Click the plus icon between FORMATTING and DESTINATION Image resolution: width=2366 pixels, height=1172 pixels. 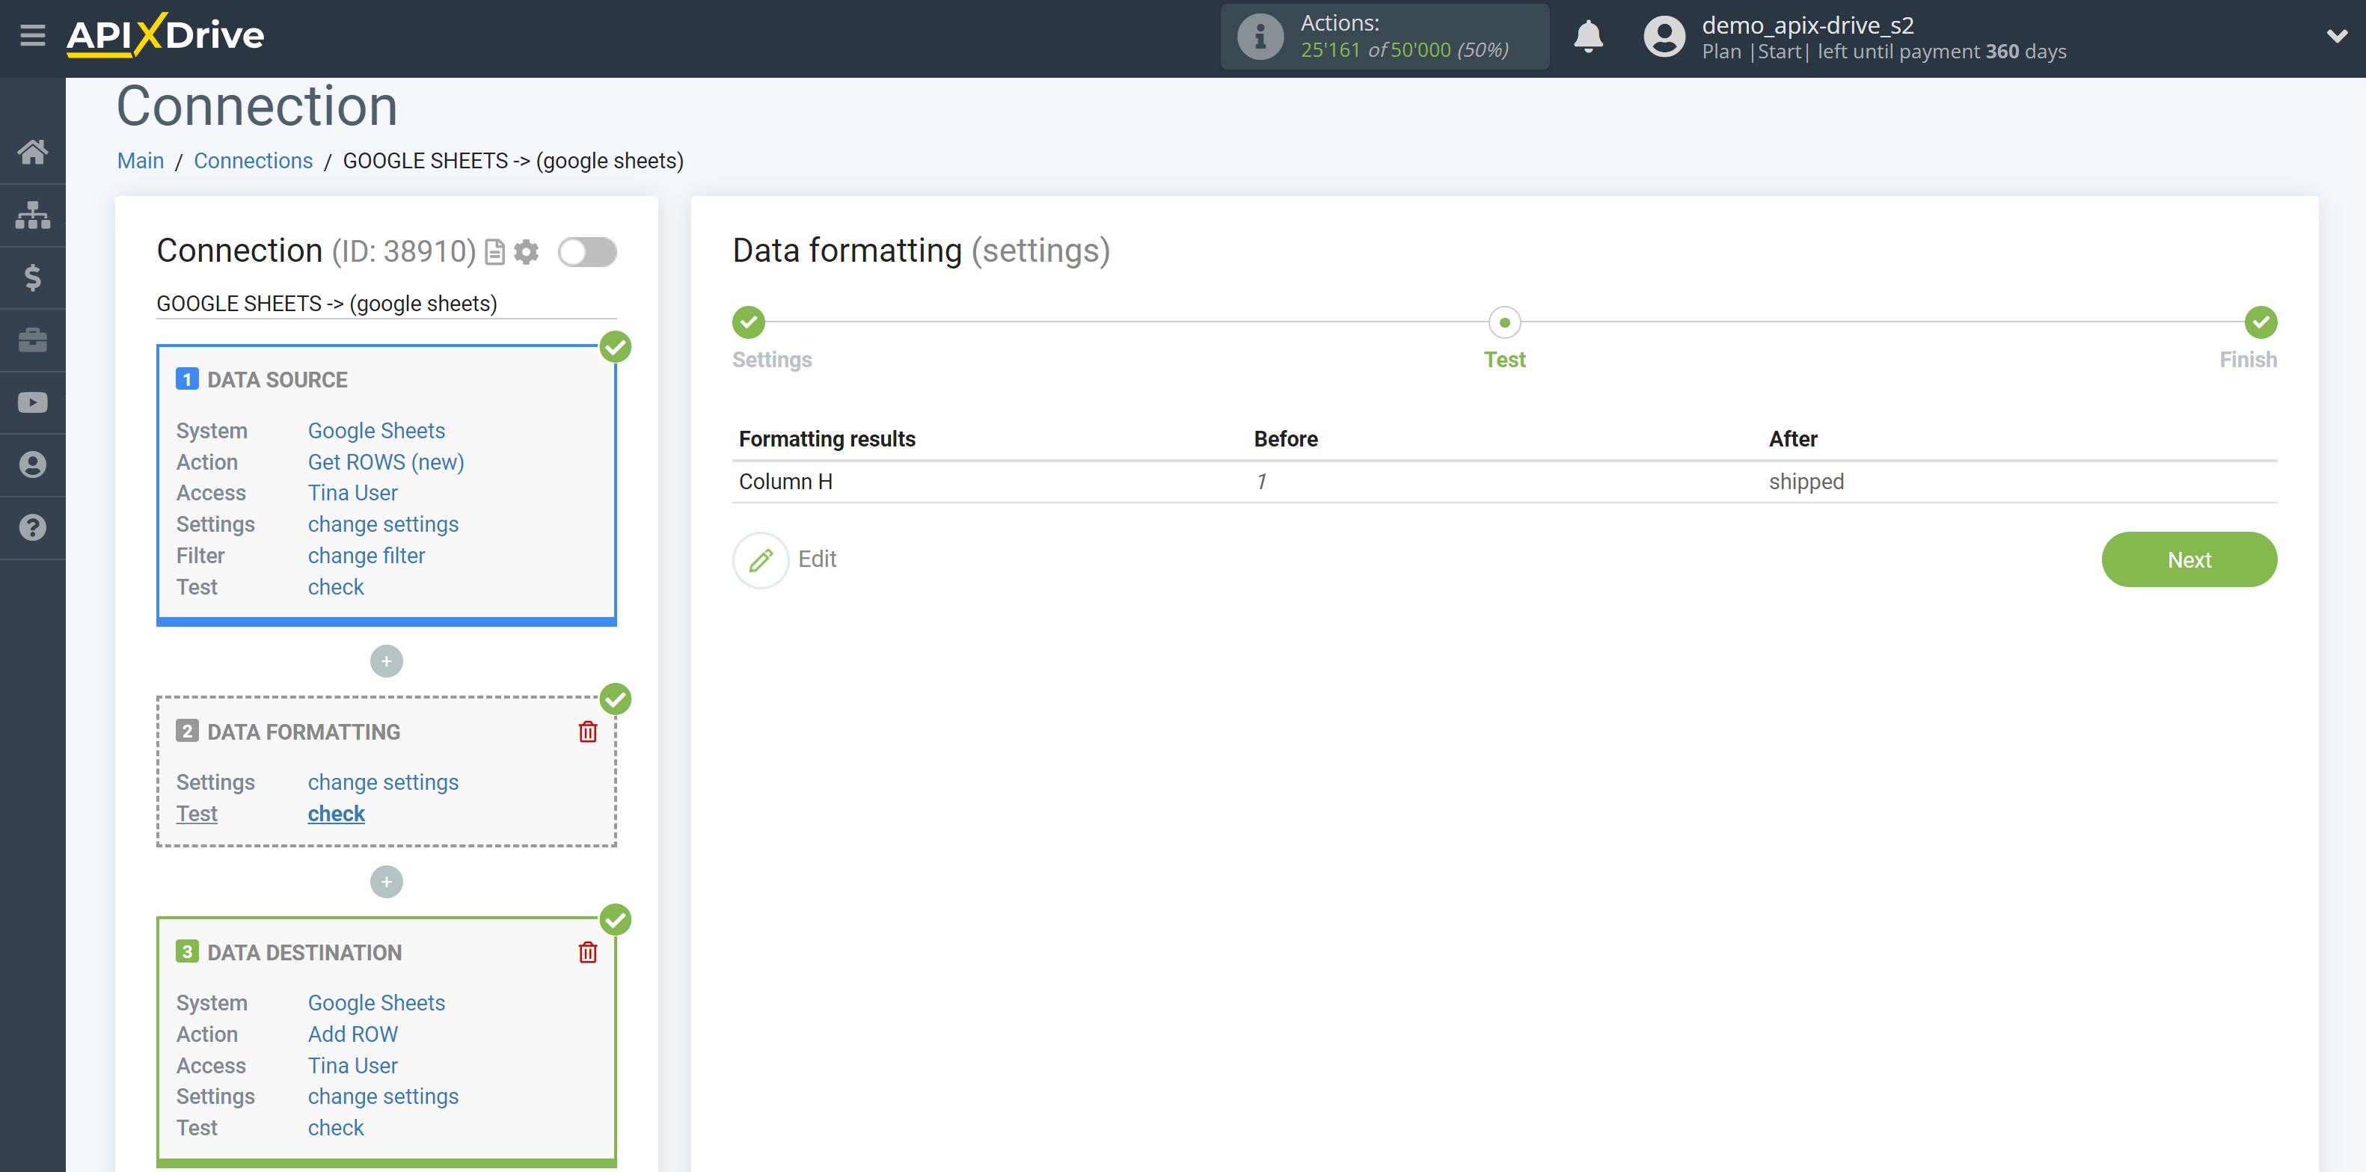point(386,883)
